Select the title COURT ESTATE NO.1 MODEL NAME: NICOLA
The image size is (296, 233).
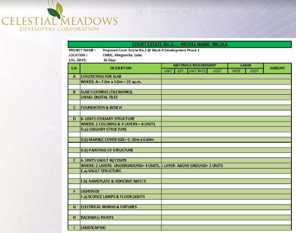click(x=180, y=44)
